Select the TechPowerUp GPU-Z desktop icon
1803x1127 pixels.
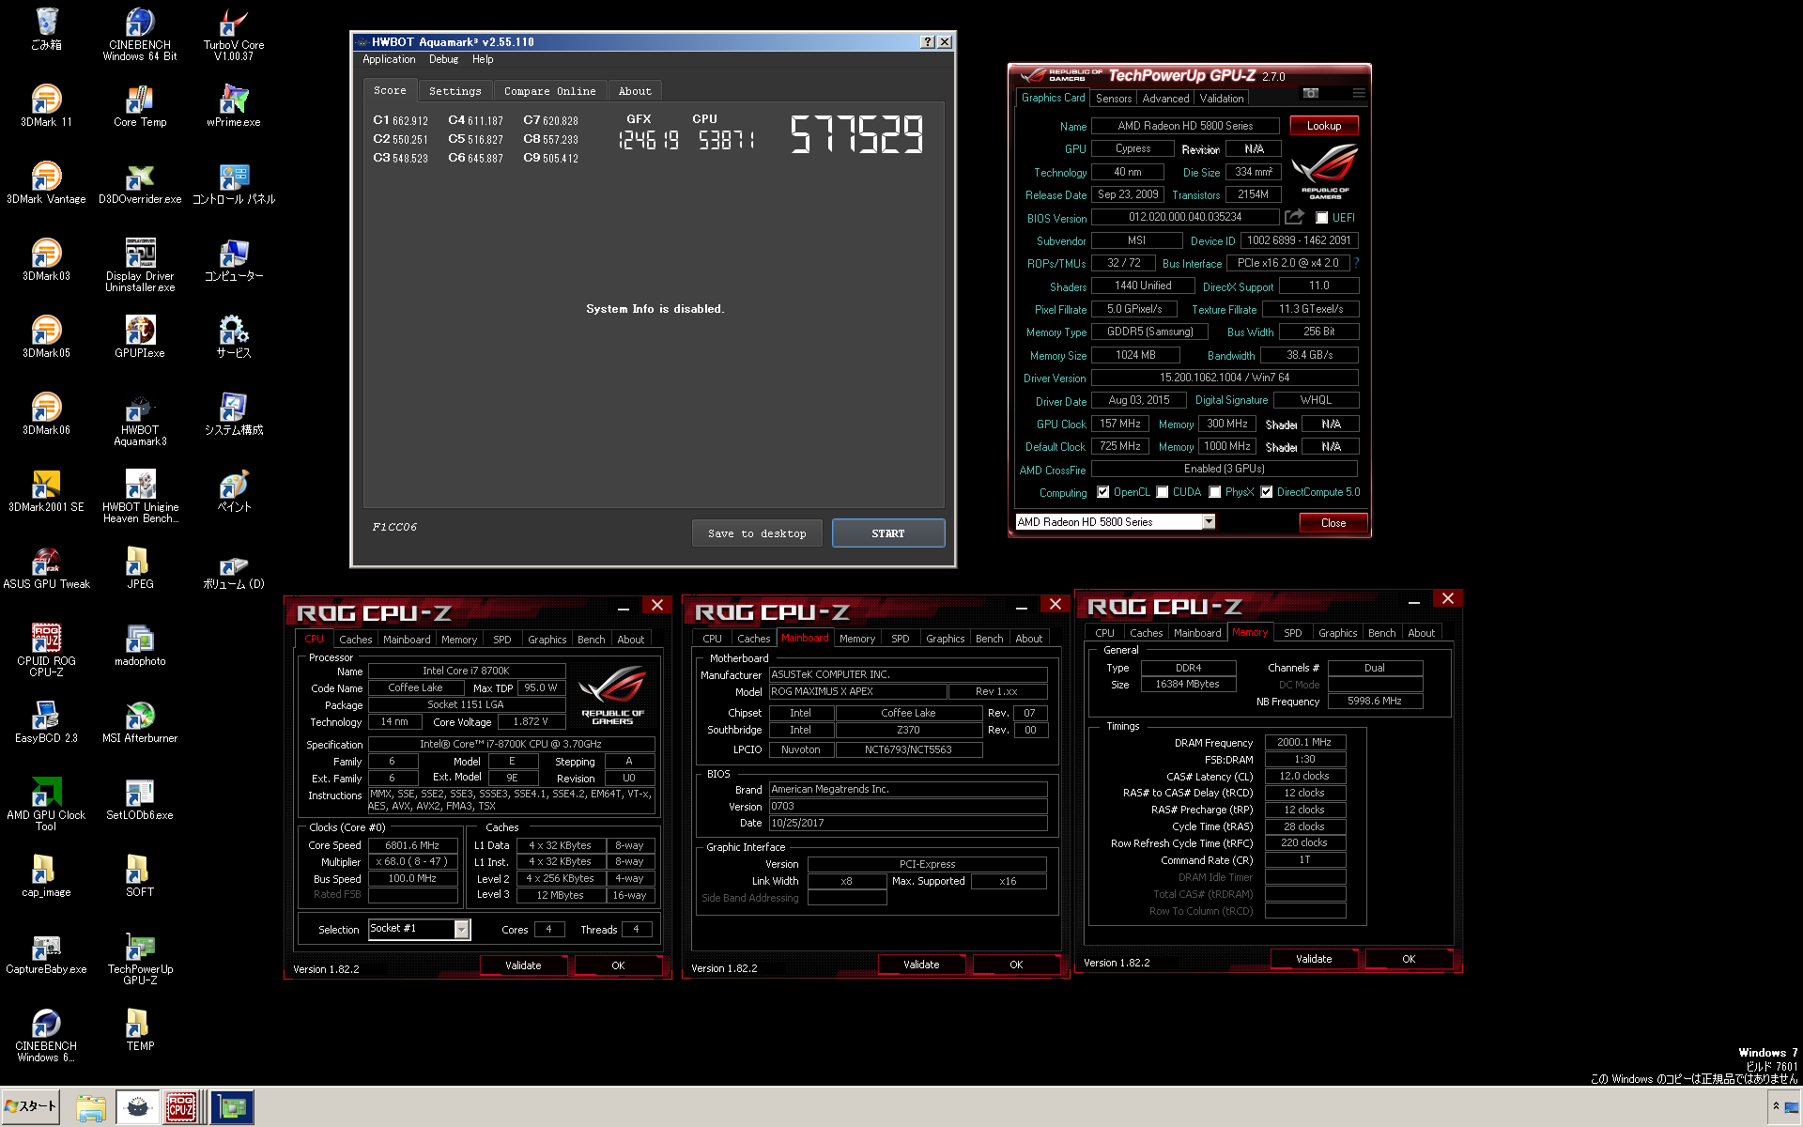coord(140,959)
